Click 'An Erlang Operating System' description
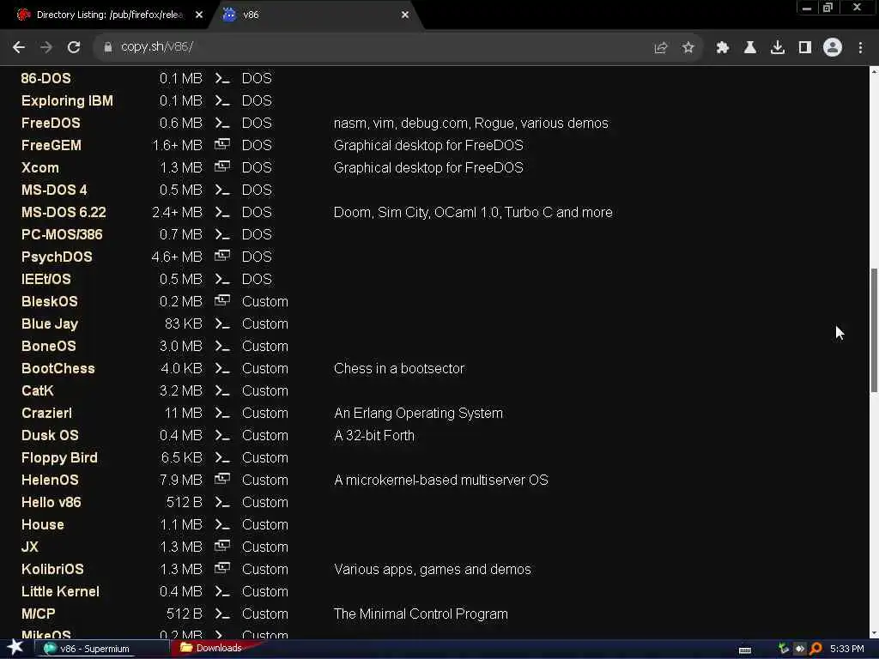 pos(418,414)
